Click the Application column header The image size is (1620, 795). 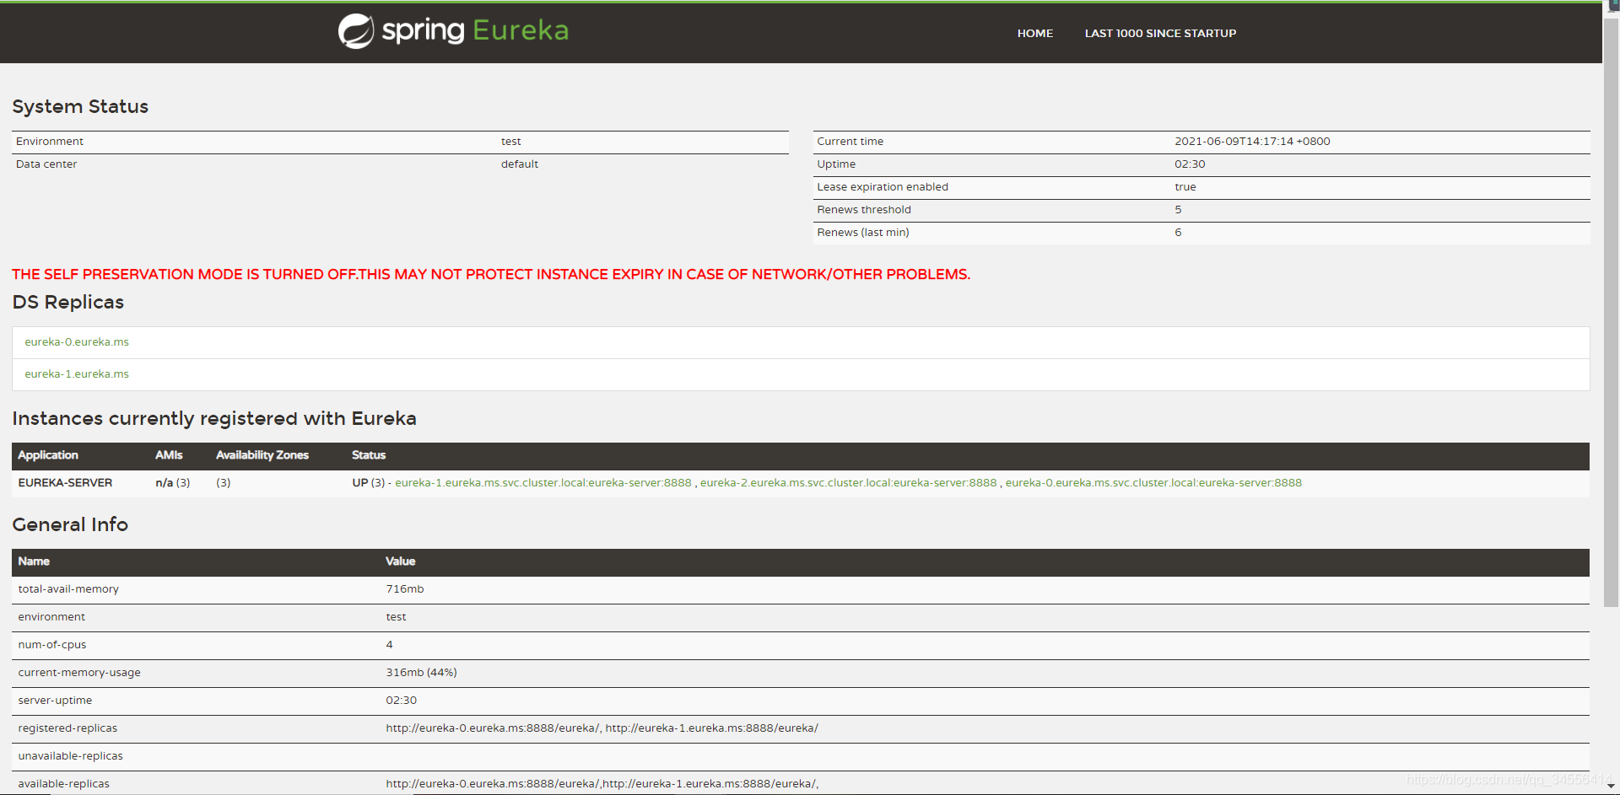[x=48, y=455]
